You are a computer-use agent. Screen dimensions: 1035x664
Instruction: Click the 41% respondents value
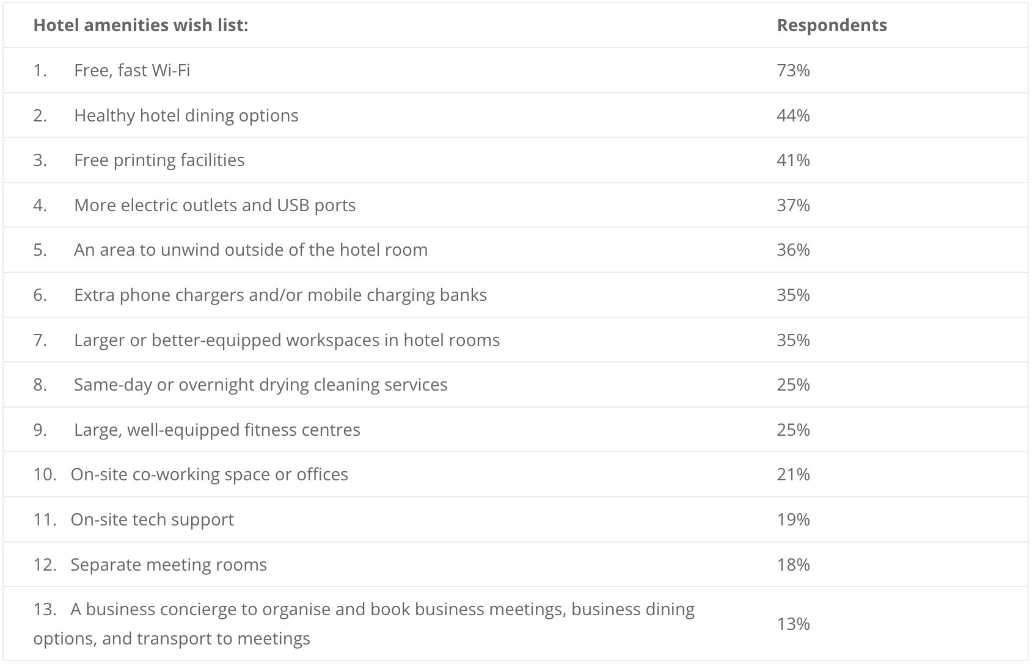[x=793, y=160]
